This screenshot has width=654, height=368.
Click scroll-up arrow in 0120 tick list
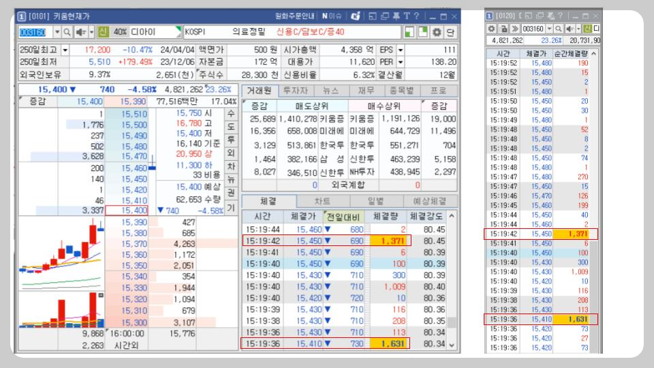[x=593, y=54]
